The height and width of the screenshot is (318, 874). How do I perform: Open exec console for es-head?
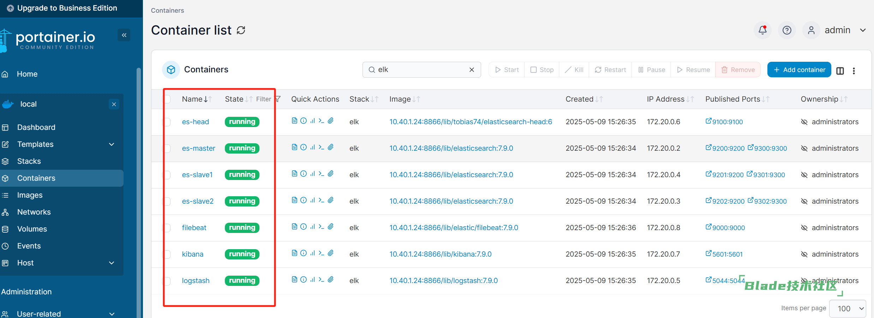[321, 121]
